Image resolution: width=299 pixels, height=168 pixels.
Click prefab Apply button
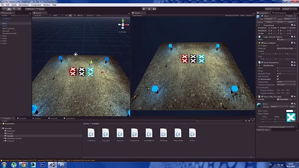(291, 22)
